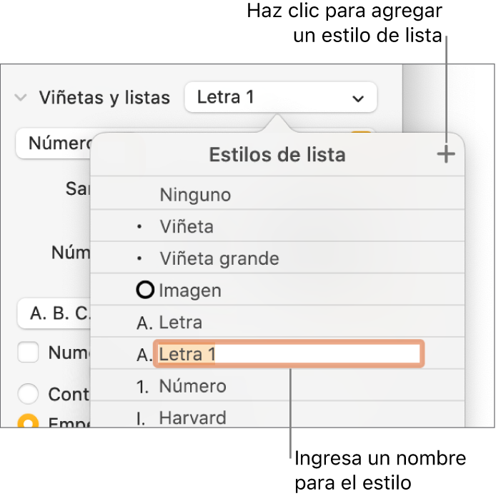Screen dimensions: 496x501
Task: Select the Número list style
Action: tap(277, 386)
